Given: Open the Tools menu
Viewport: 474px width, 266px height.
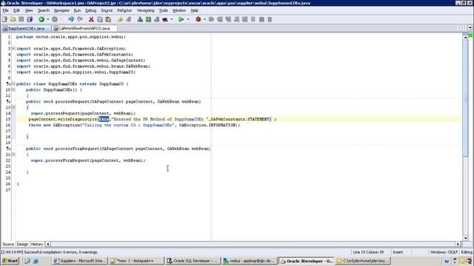Looking at the screenshot, I should 163,10.
